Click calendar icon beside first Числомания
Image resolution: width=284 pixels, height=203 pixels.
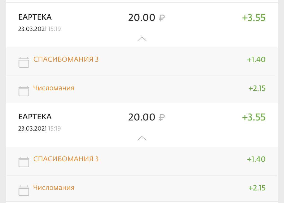24,91
